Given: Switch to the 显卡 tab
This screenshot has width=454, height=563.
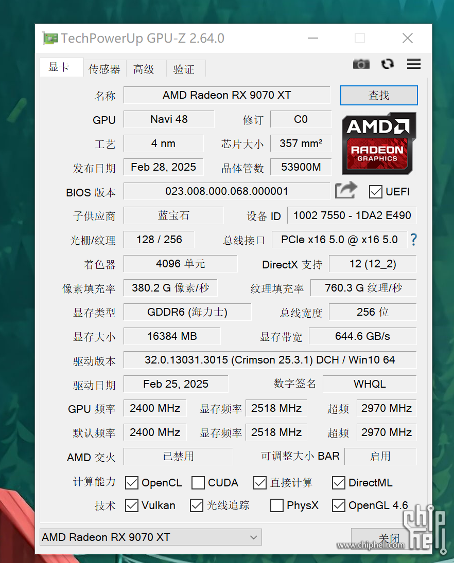Looking at the screenshot, I should pyautogui.click(x=61, y=67).
